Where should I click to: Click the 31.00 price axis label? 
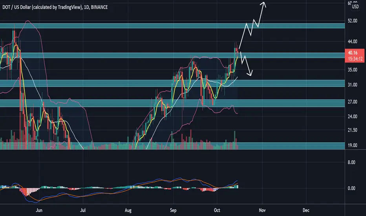click(353, 85)
